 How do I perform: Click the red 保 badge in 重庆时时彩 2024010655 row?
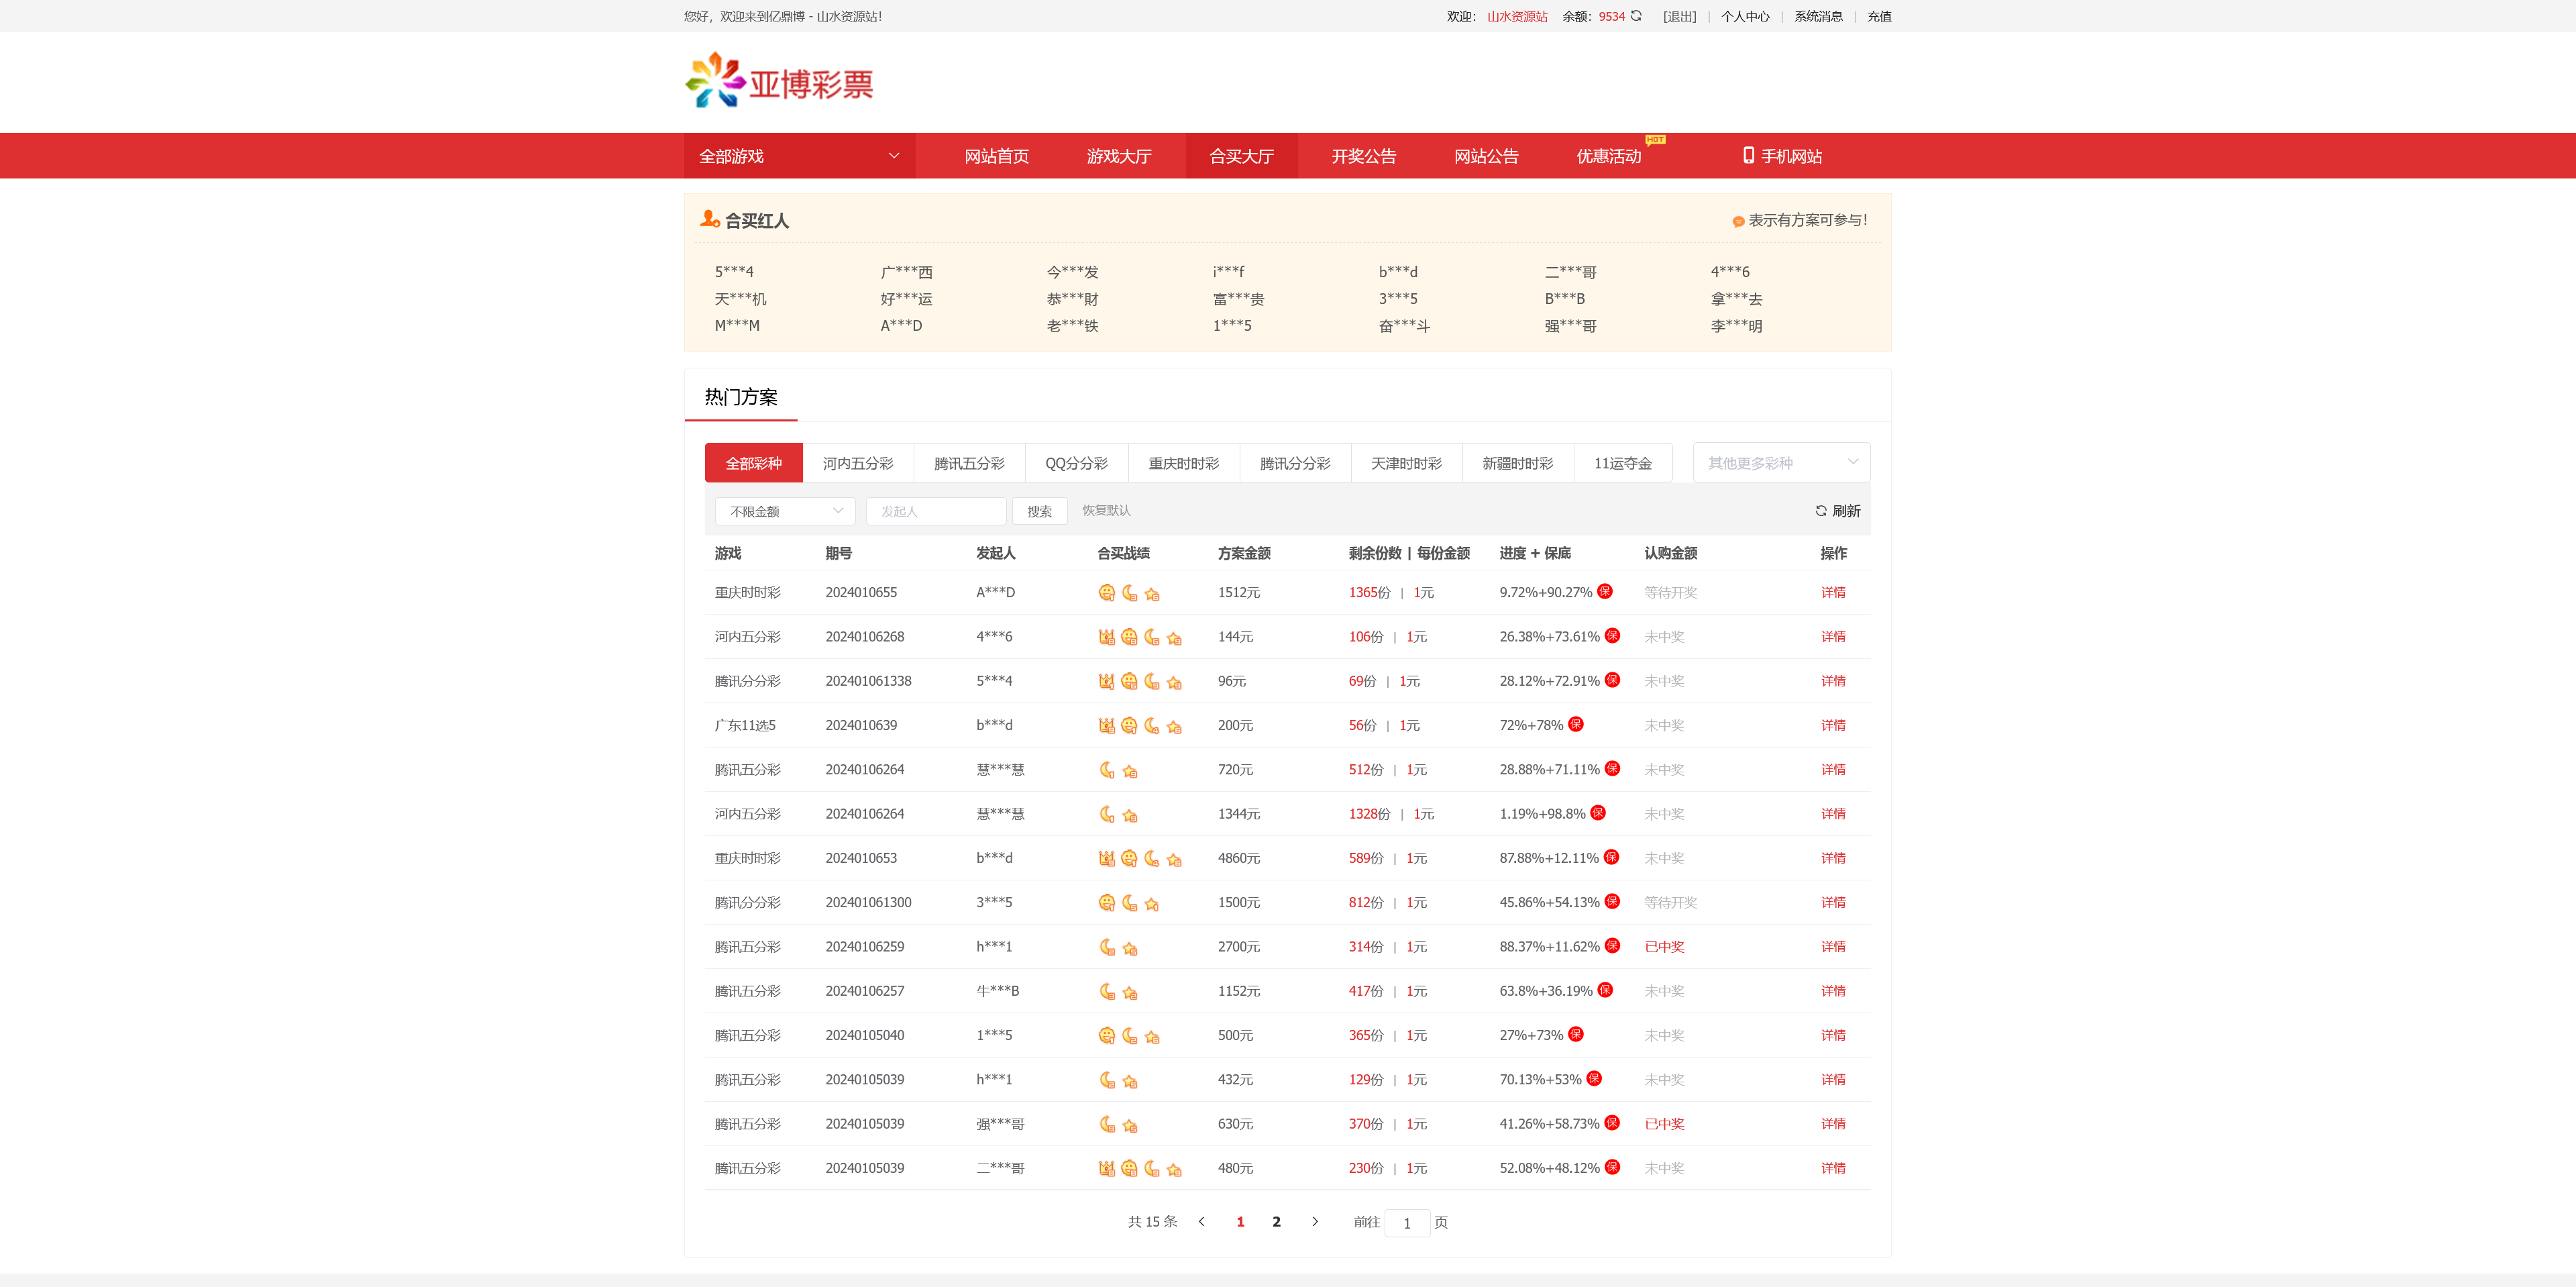(x=1605, y=591)
